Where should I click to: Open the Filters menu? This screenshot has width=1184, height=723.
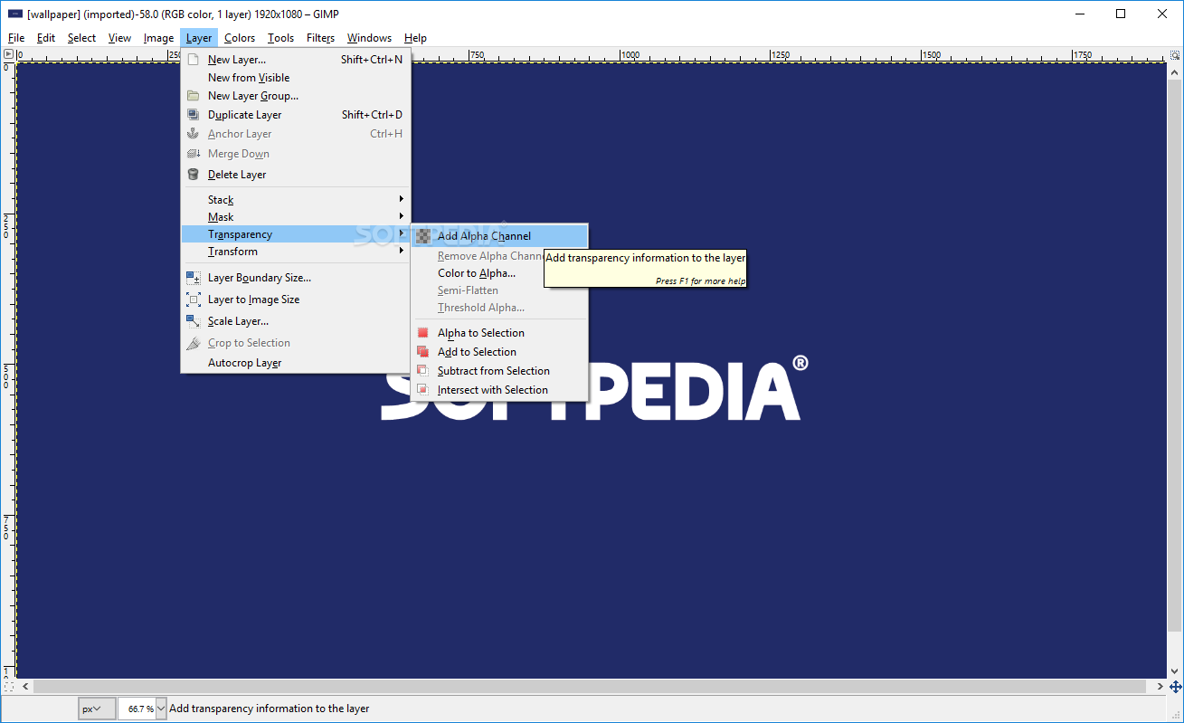click(x=321, y=38)
